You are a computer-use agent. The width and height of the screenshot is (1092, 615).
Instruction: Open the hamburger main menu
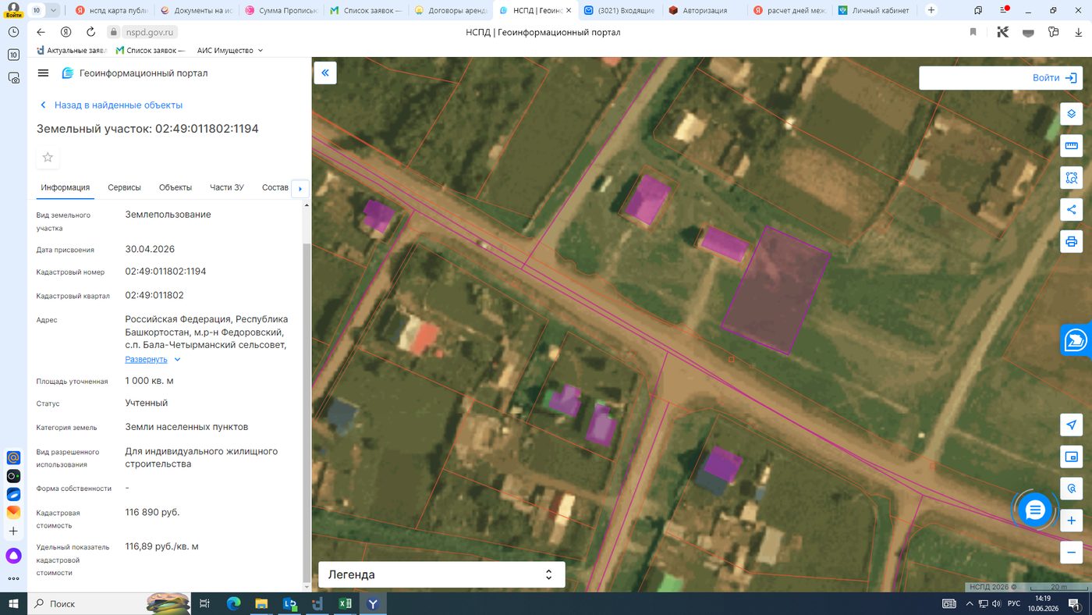(43, 73)
